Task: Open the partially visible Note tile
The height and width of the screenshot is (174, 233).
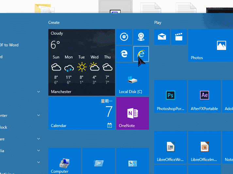Action: (228, 147)
